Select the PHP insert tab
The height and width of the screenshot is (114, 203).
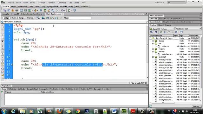pos(31,6)
